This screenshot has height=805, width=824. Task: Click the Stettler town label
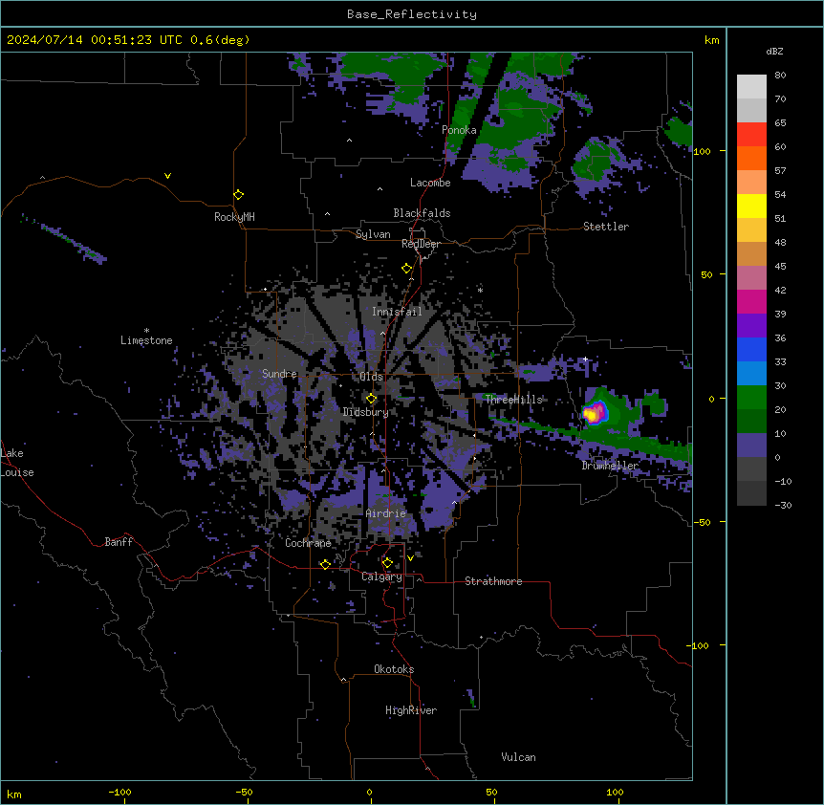606,227
